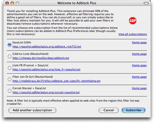154x123 pixels.
Task: Visit Home page link for Filter von Dr.Evil
Action: [x=139, y=77]
